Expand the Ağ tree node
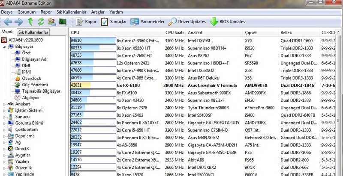 (4, 142)
